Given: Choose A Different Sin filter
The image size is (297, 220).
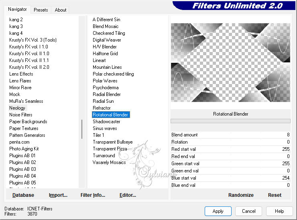Looking at the screenshot, I should coord(106,20).
